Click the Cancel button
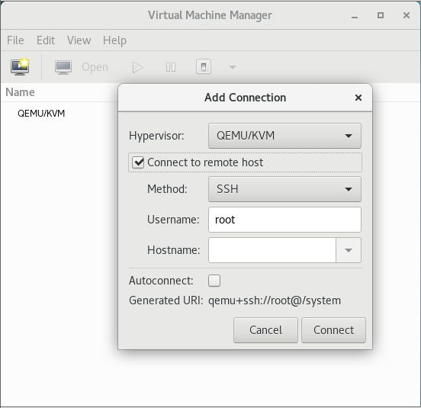Viewport: 421px width, 408px height. coord(265,330)
